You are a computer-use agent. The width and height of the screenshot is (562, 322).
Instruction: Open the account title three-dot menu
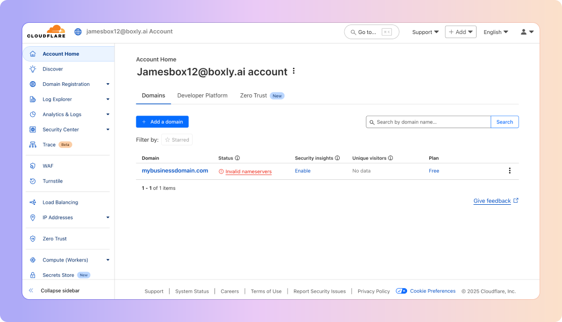(293, 71)
